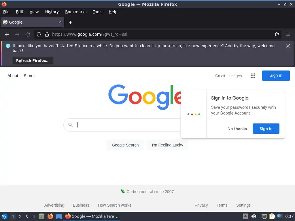The width and height of the screenshot is (295, 221).
Task: Switch to workspace 3
Action: click(x=27, y=217)
